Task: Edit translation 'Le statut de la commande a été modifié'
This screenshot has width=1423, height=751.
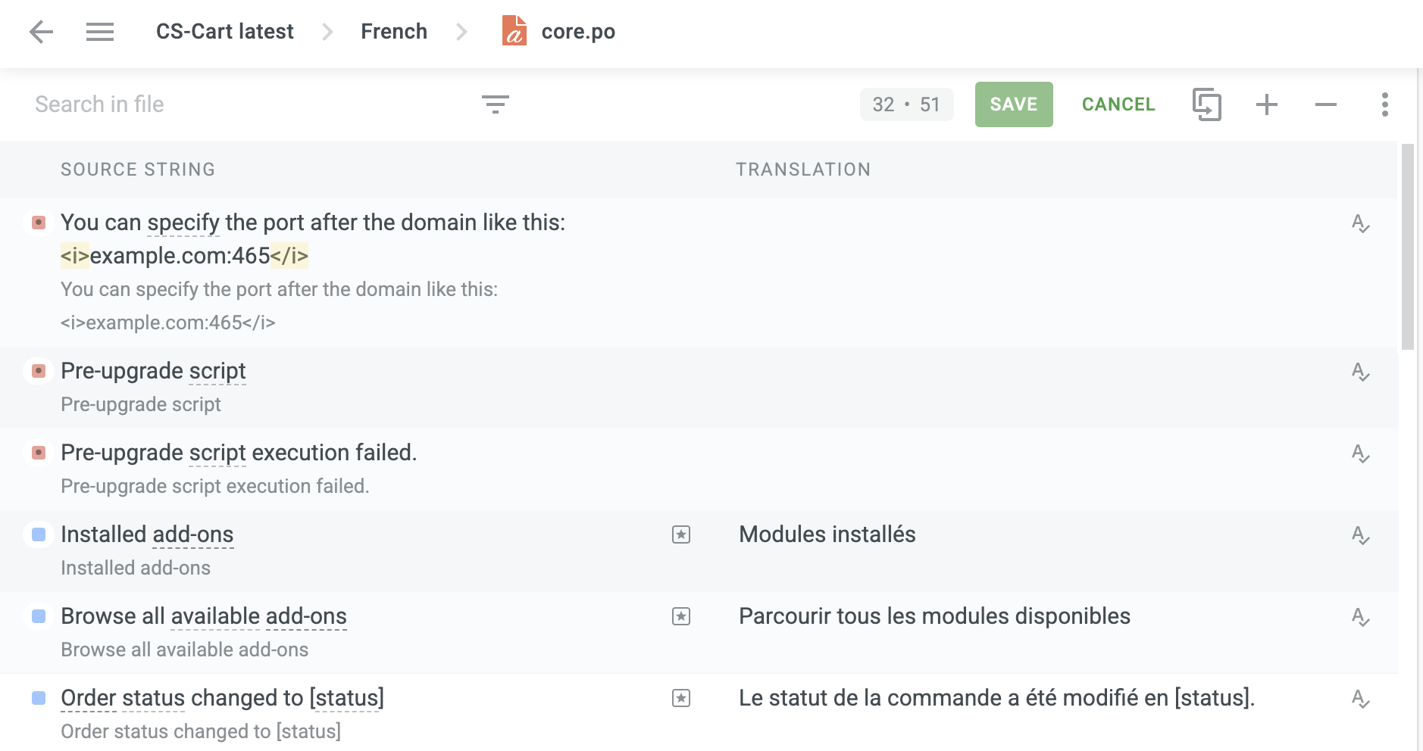Action: click(996, 698)
